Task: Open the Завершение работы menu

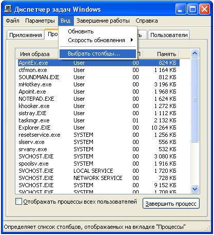Action: tap(103, 21)
